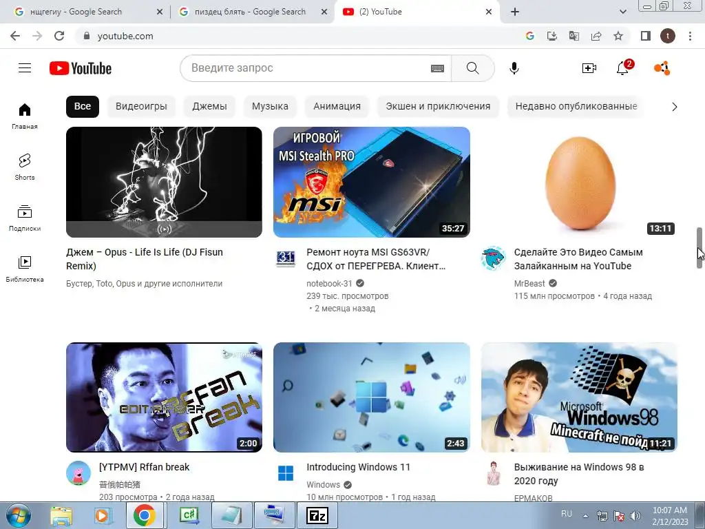Click the taskbar volume speaker icon
This screenshot has height=529, width=705.
coord(635,516)
